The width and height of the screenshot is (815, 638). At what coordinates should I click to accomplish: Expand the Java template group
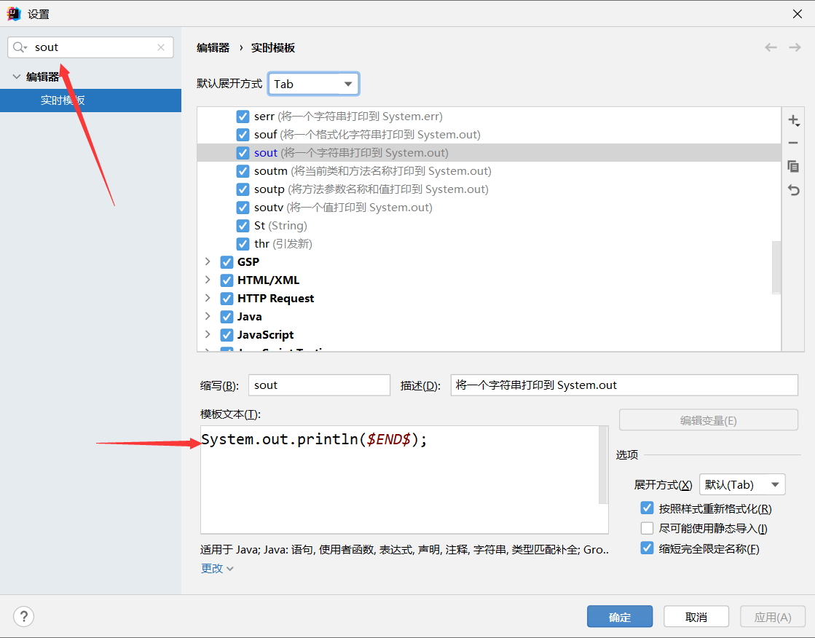tap(208, 316)
